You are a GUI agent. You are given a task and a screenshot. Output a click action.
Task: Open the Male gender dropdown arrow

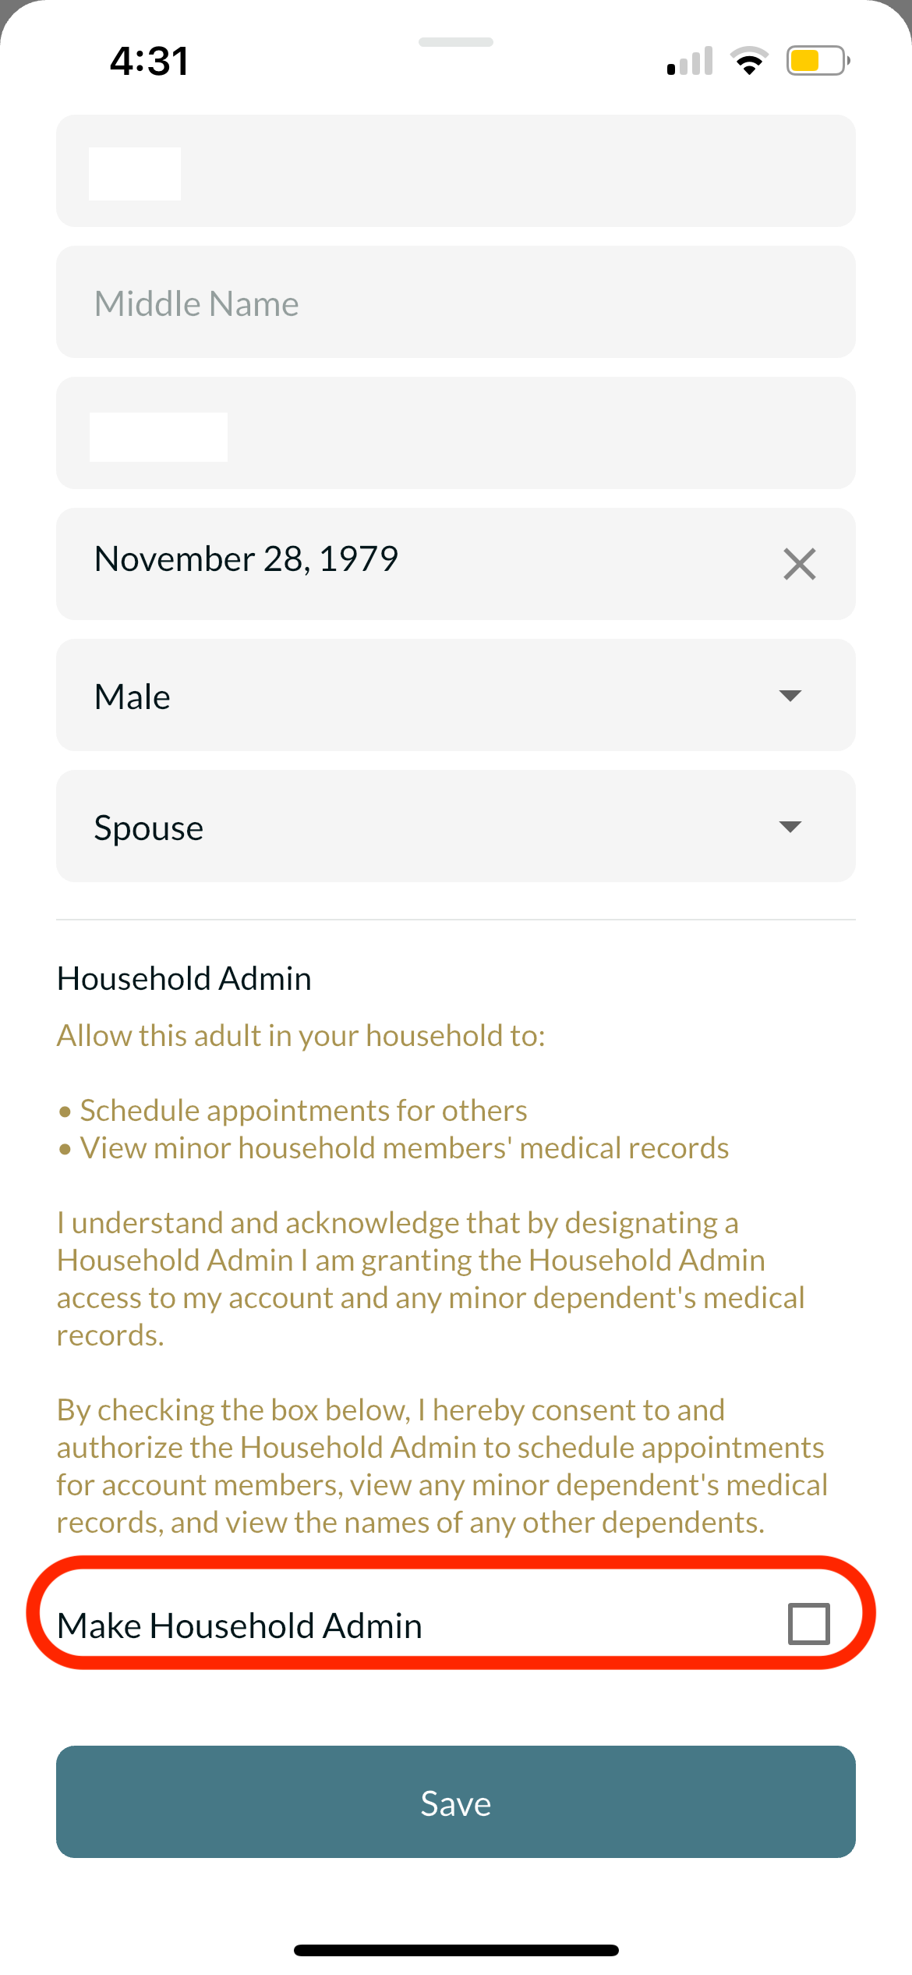pyautogui.click(x=790, y=696)
